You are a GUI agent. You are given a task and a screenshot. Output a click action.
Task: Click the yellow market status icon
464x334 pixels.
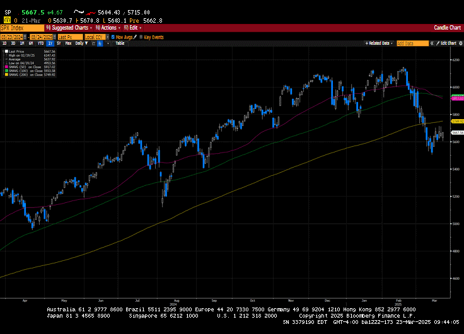tap(6, 20)
